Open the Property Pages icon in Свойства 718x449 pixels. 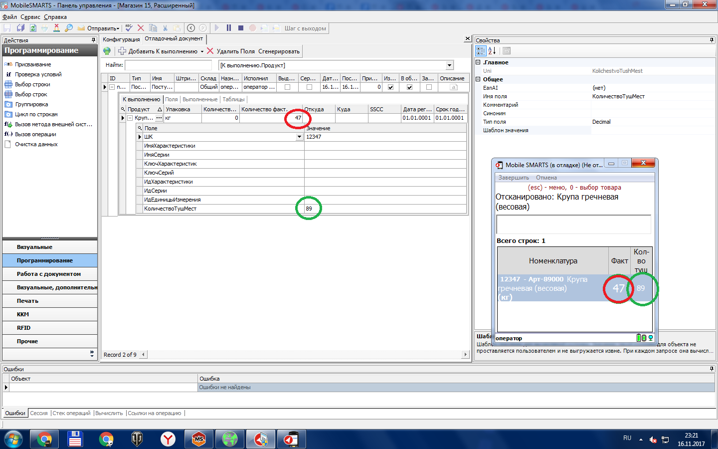point(507,51)
